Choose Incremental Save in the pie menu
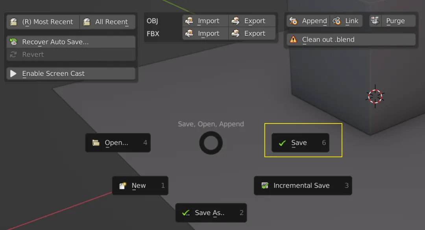425x230 pixels. 303,186
